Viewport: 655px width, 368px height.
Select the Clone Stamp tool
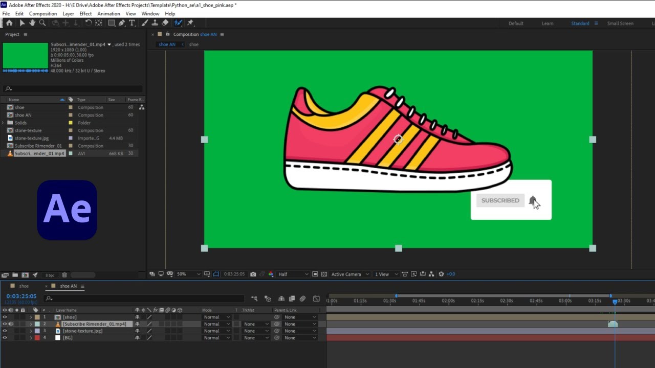tap(155, 23)
